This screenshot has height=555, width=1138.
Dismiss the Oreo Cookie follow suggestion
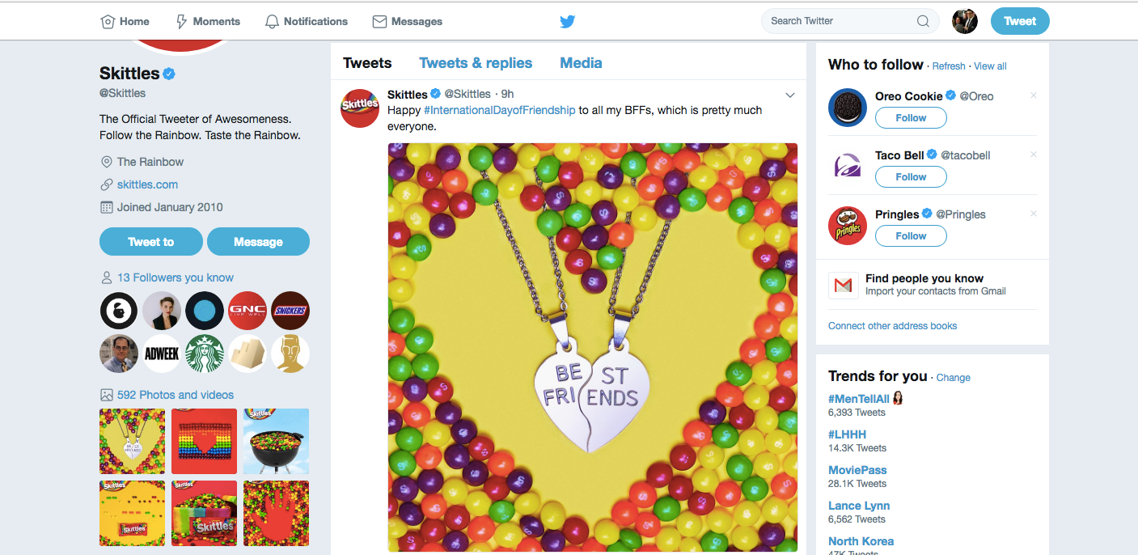[1033, 95]
